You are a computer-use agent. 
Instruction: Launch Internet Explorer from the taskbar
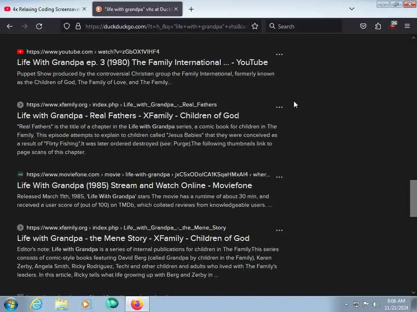36,304
